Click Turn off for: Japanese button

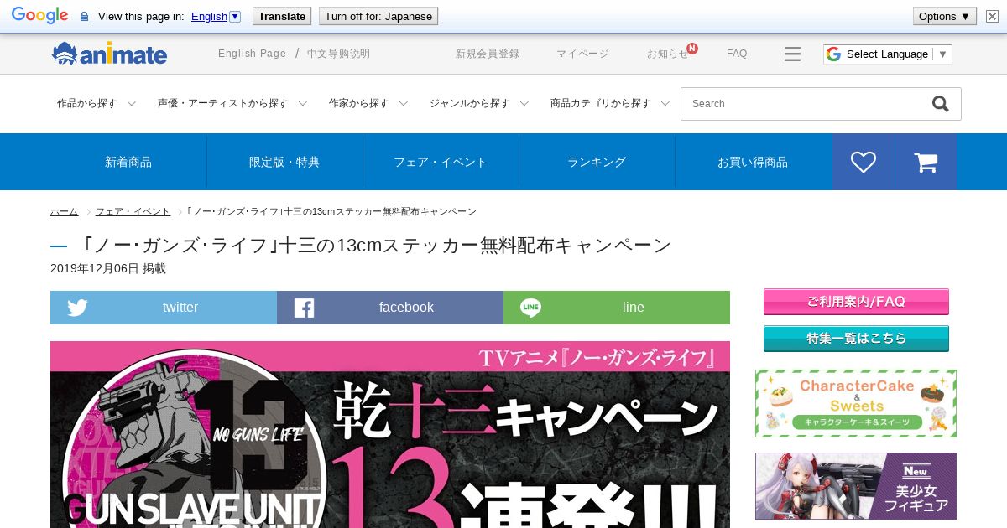378,16
